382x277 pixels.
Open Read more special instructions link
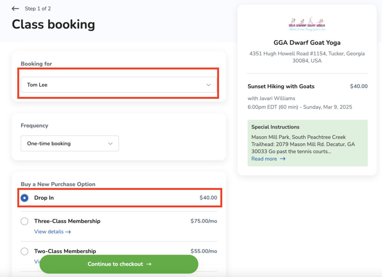tap(264, 159)
